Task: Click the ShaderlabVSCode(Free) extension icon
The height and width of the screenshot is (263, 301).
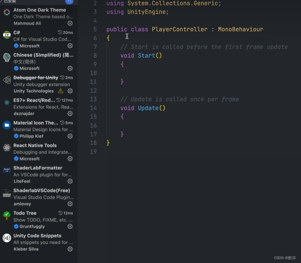Action: tap(7, 193)
